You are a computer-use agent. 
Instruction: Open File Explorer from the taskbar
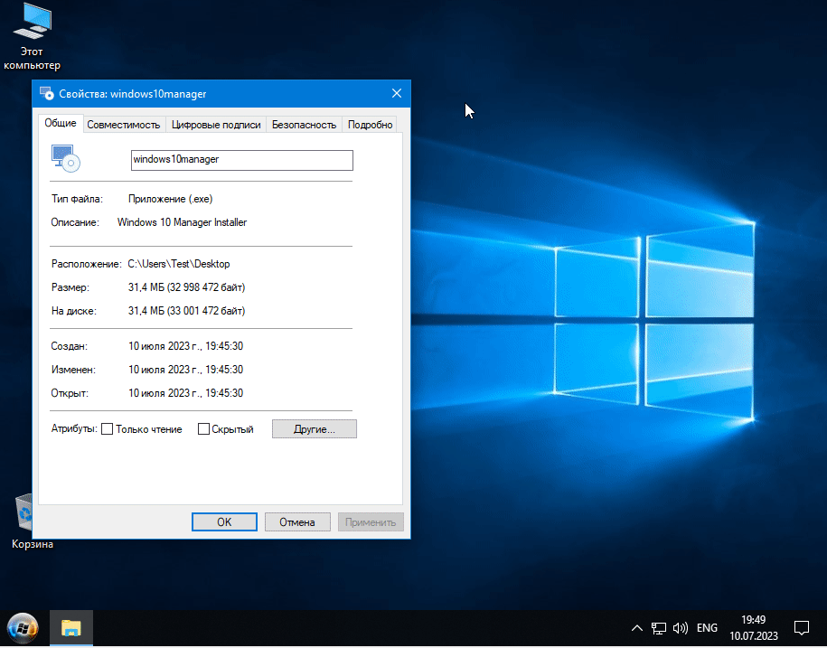[71, 628]
